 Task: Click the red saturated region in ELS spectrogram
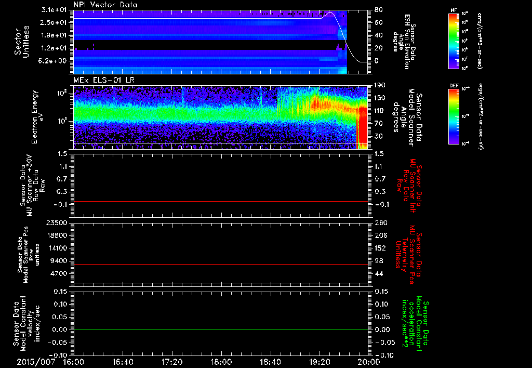tap(363, 126)
